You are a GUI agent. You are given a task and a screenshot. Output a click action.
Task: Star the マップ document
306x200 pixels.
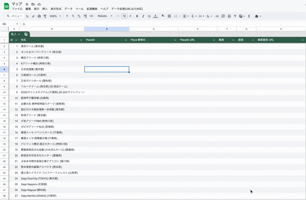pyautogui.click(x=27, y=4)
